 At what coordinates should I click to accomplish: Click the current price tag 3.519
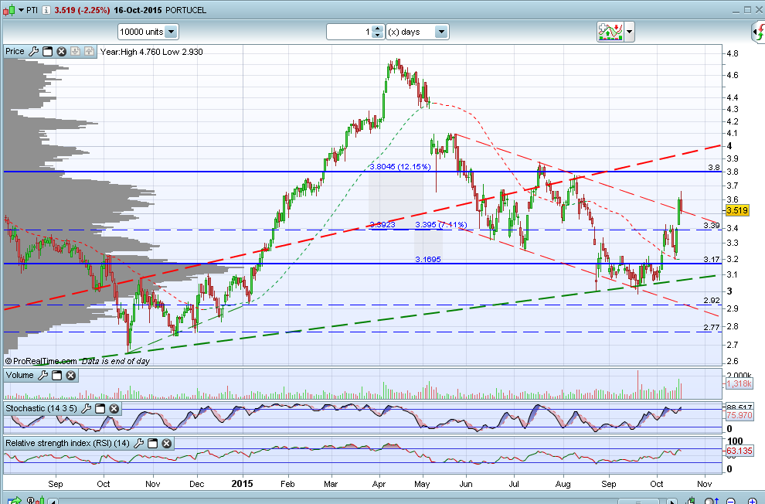(736, 211)
